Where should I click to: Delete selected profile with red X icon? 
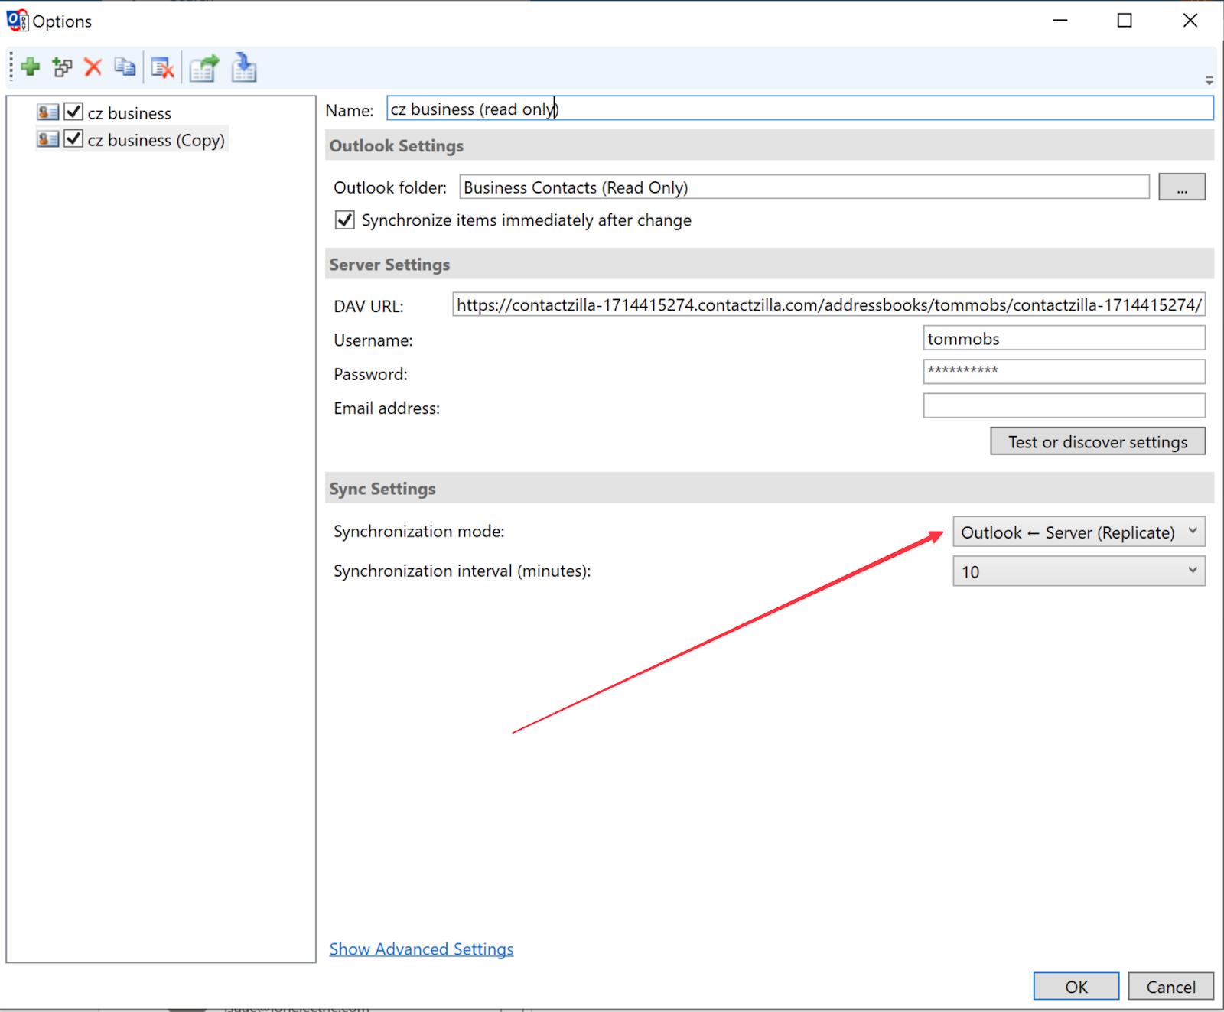[x=93, y=67]
